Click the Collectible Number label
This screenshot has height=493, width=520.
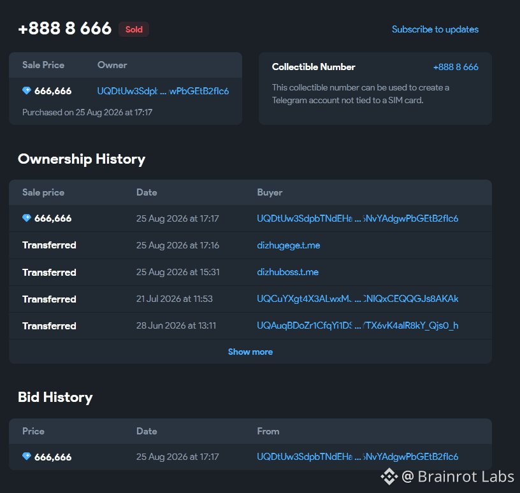click(x=314, y=67)
